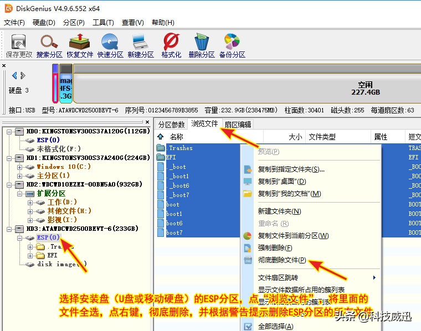Screen dimensions: 421x331
Task: Select 未格式化(F:) partition in tree
Action: pyautogui.click(x=59, y=148)
